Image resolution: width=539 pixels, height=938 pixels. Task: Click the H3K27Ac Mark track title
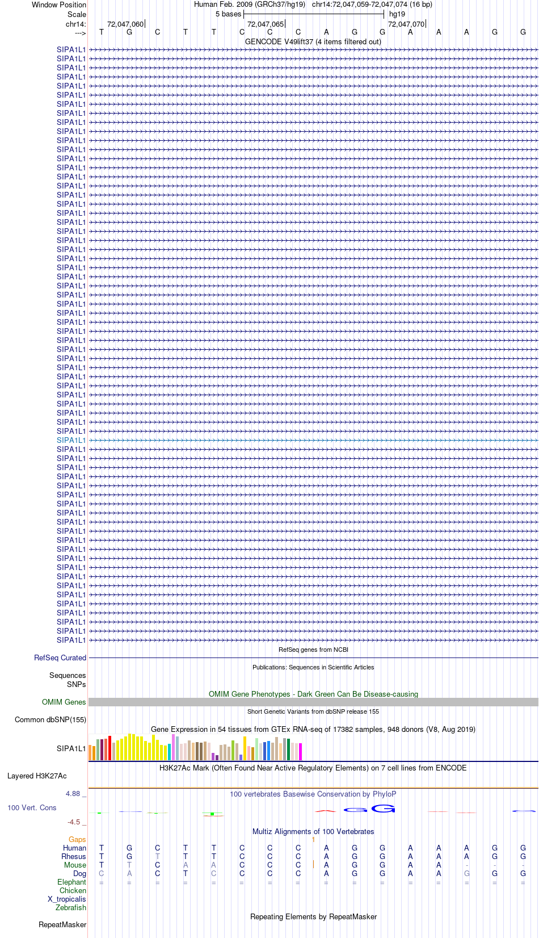pos(313,768)
